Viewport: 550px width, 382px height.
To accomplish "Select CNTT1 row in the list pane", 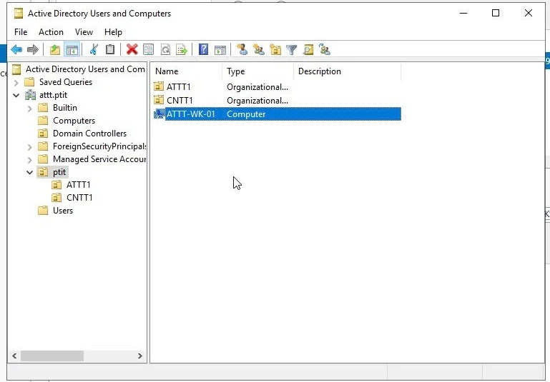I will pyautogui.click(x=277, y=101).
